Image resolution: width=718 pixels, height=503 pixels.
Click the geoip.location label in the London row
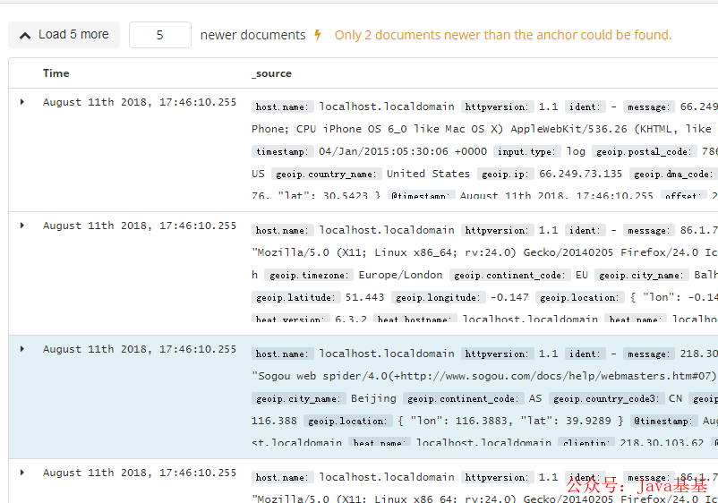pyautogui.click(x=579, y=297)
